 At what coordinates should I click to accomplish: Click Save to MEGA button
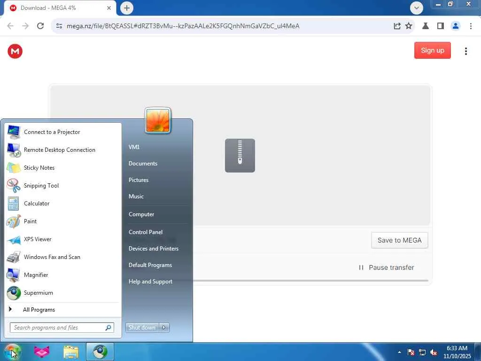[399, 240]
